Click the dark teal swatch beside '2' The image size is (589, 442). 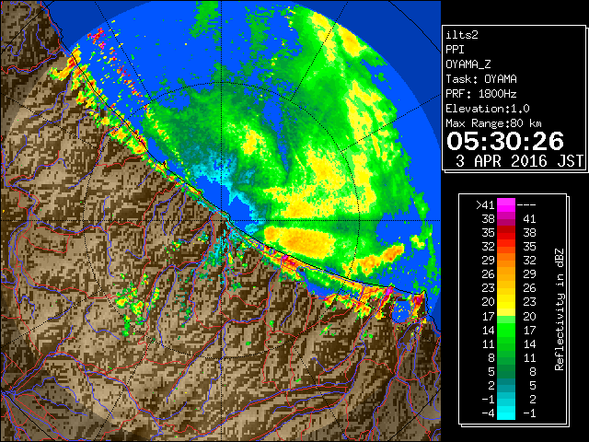506,385
